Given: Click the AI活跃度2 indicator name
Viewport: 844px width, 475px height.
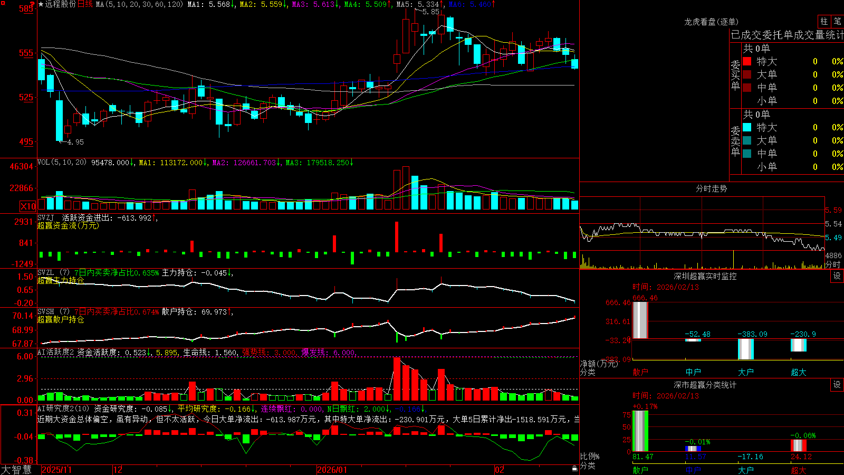Looking at the screenshot, I should click(56, 352).
